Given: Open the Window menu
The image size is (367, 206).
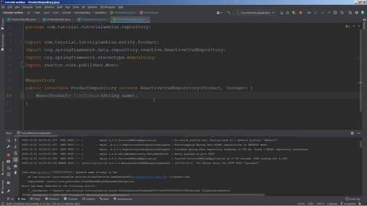Looking at the screenshot, I should [92, 7].
